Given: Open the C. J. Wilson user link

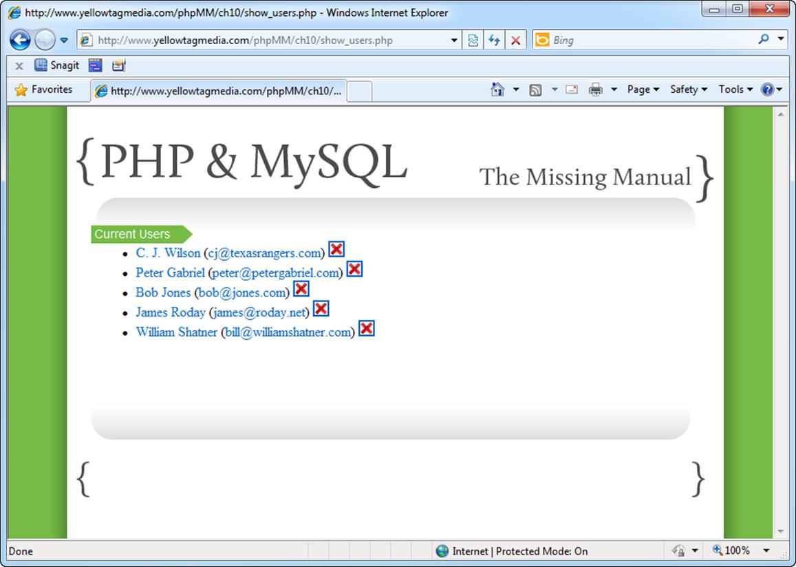Looking at the screenshot, I should [168, 253].
